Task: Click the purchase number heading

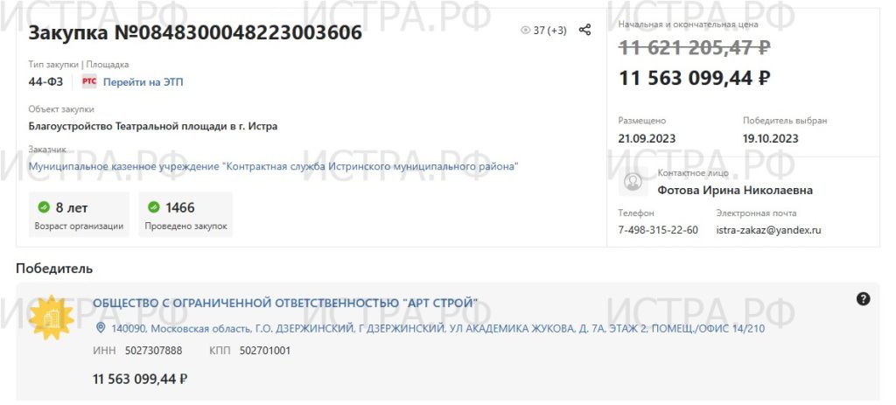Action: point(195,32)
